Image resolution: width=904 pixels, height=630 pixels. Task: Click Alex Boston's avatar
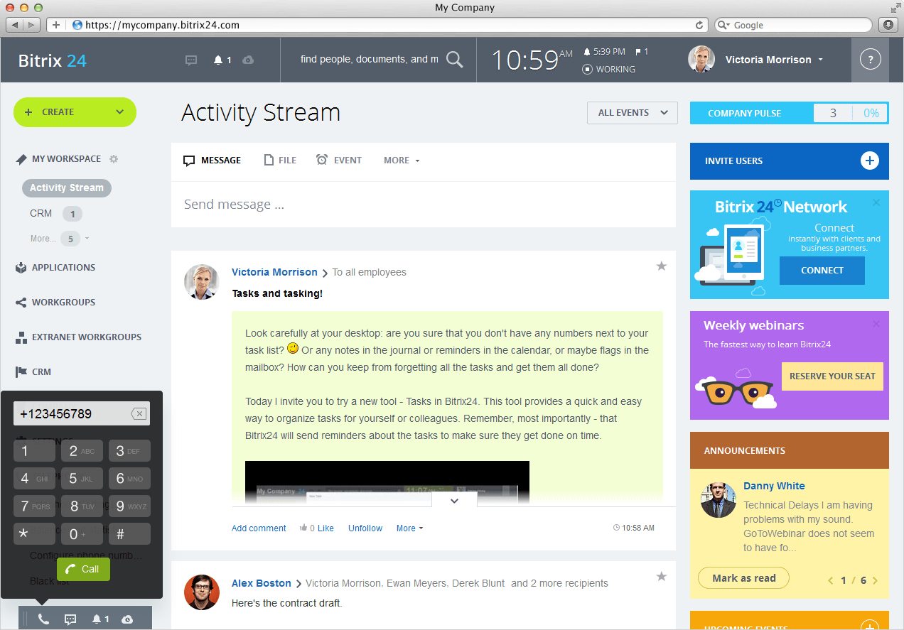[202, 592]
